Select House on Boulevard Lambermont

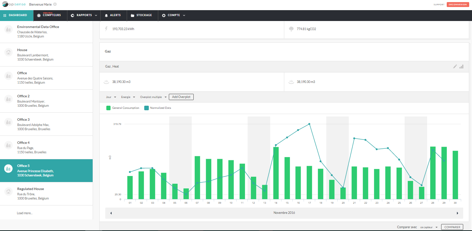pyautogui.click(x=46, y=55)
